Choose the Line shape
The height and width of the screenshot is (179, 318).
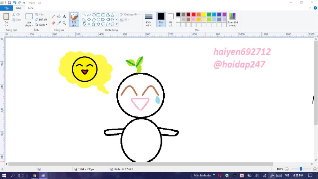(x=84, y=15)
